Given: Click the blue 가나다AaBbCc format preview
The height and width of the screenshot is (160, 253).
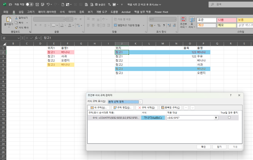Looking at the screenshot, I should point(153,118).
